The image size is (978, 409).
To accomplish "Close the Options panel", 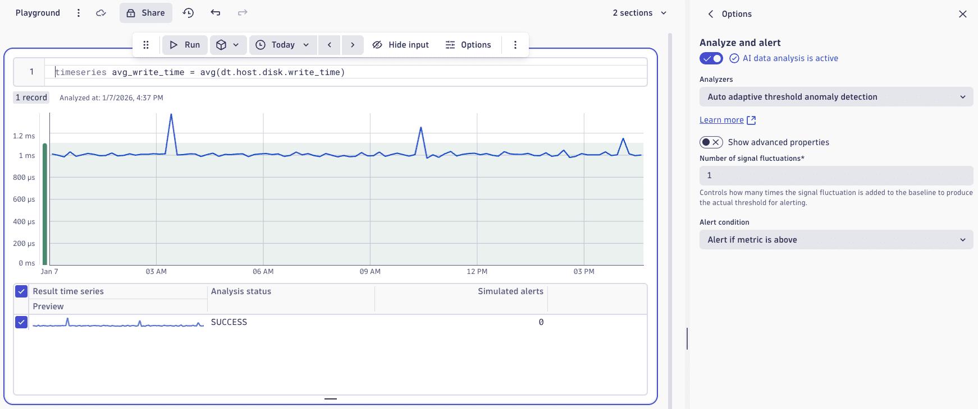I will [x=963, y=14].
